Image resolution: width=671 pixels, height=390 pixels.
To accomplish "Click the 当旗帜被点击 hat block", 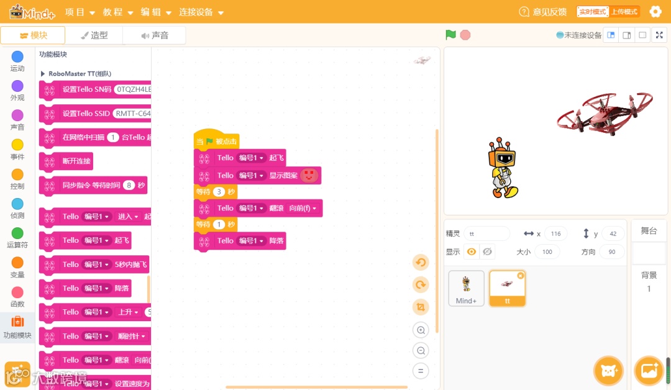I will (x=217, y=141).
